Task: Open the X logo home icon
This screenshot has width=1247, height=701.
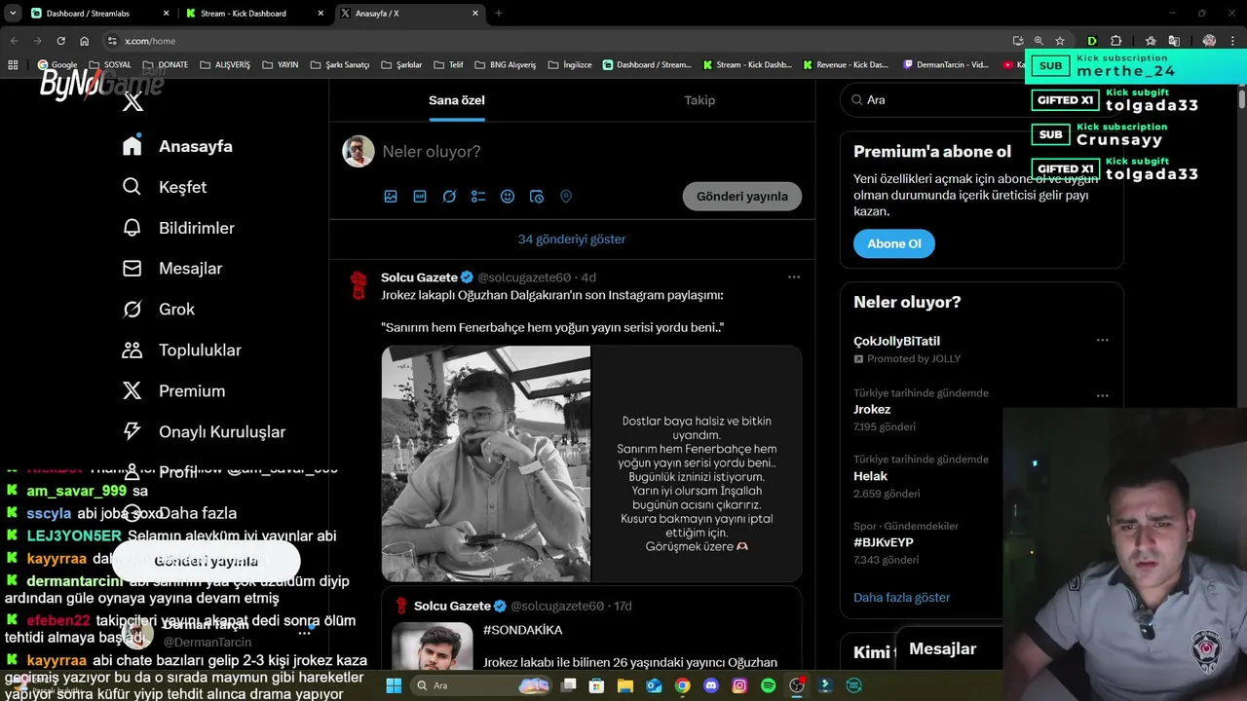Action: pos(133,100)
